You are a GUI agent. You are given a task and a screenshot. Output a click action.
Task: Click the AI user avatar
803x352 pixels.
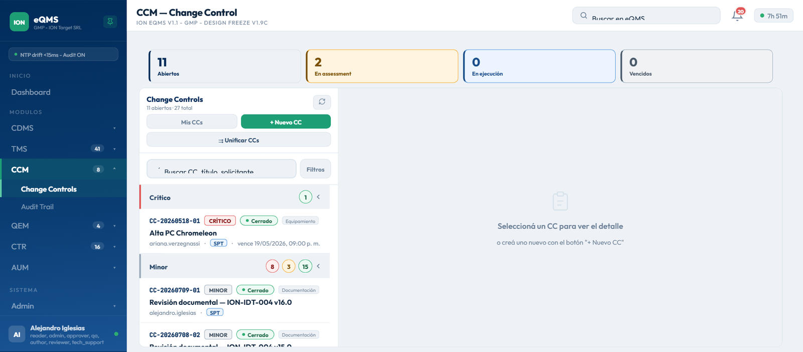(17, 334)
